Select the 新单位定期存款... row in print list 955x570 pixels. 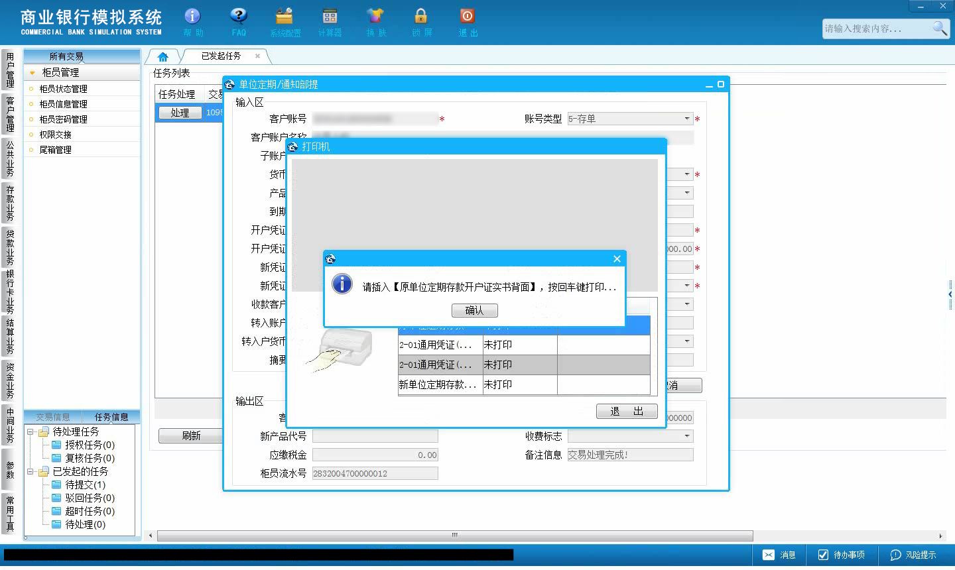click(524, 384)
